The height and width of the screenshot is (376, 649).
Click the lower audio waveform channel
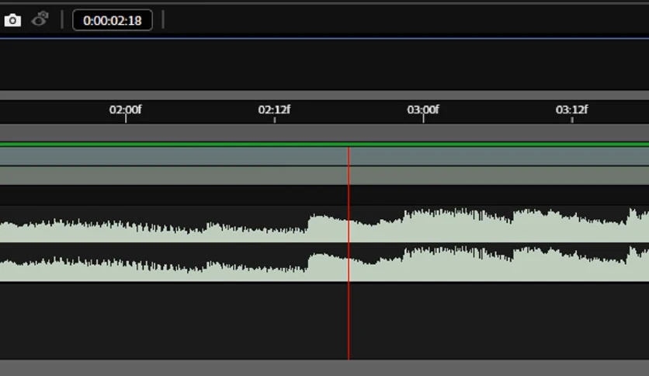click(324, 263)
